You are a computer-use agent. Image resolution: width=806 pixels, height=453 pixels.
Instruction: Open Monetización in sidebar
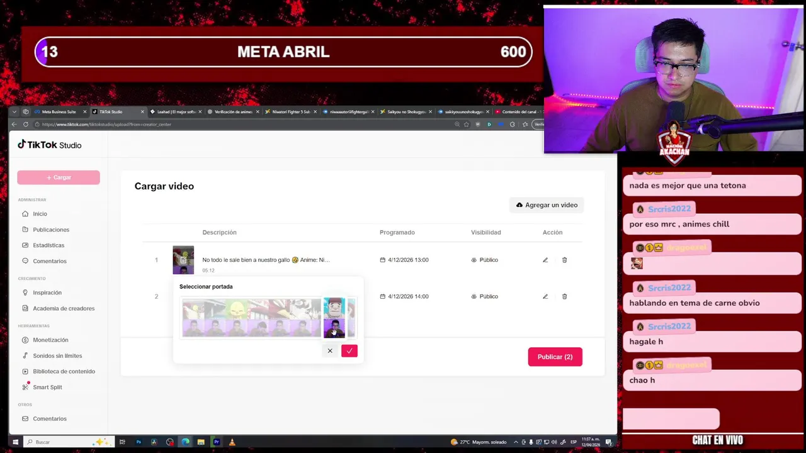pyautogui.click(x=45, y=340)
